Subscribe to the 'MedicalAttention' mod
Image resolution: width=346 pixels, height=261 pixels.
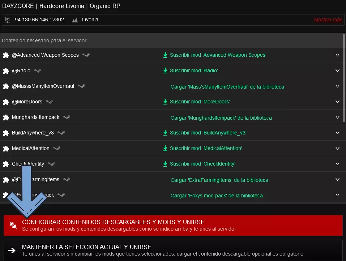coord(206,148)
